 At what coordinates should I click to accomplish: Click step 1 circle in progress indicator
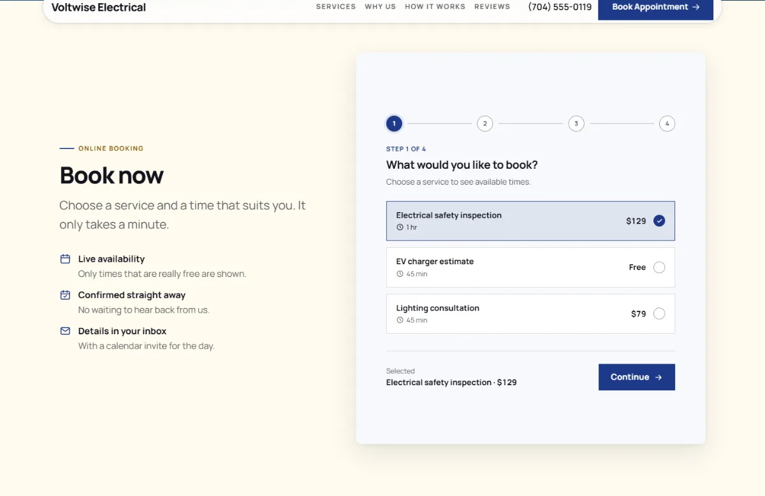click(x=394, y=124)
